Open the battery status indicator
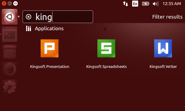The height and width of the screenshot is (111, 185). [x=145, y=4]
